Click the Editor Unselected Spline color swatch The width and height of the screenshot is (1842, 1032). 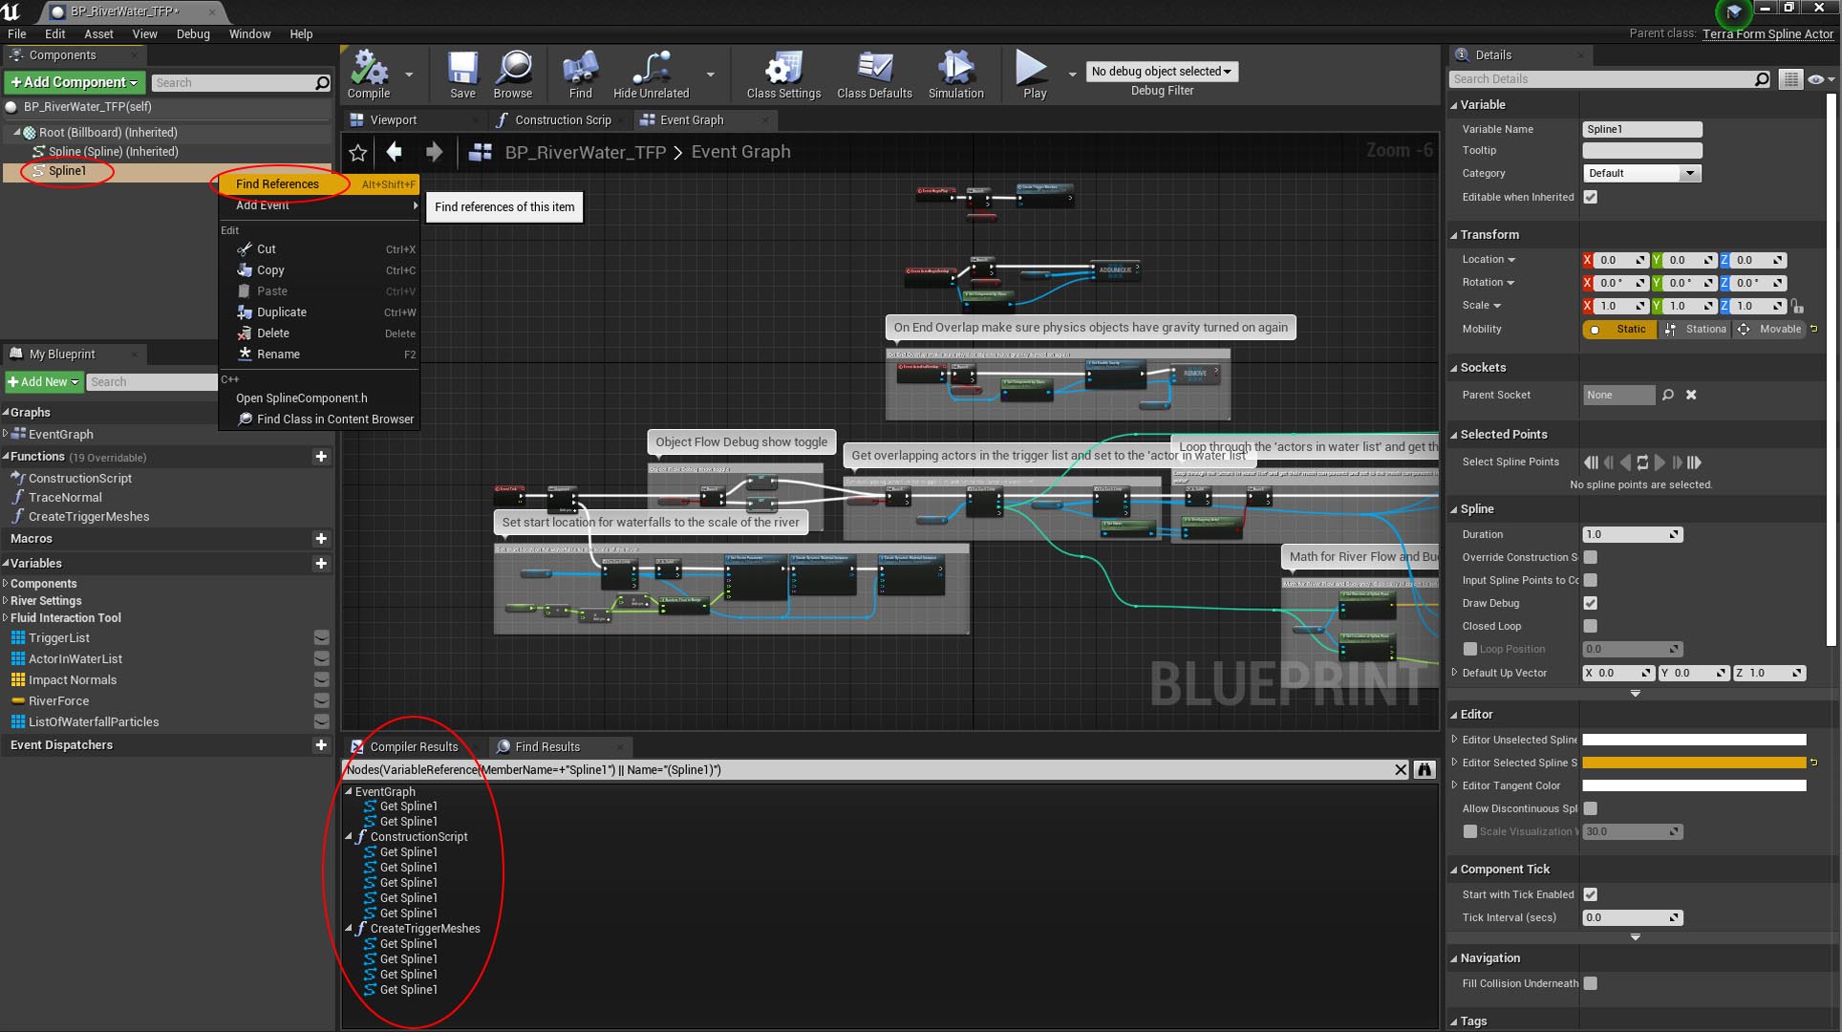click(1694, 740)
